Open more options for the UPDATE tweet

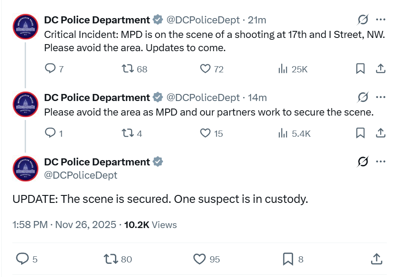tap(381, 161)
